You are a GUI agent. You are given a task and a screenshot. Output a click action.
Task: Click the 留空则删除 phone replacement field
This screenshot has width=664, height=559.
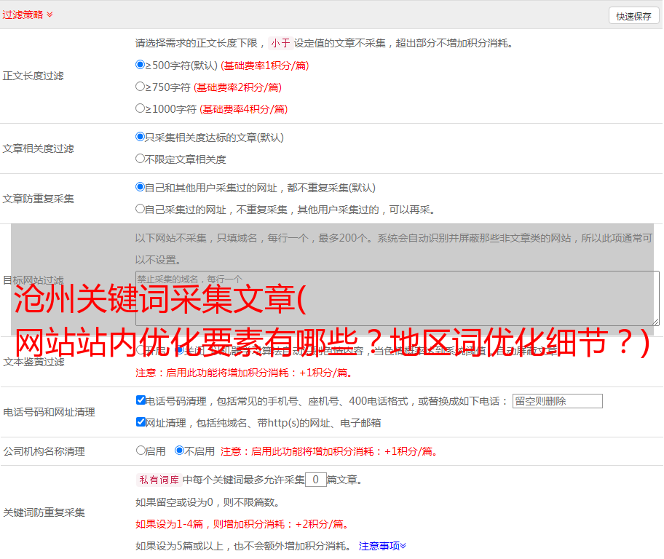pyautogui.click(x=557, y=401)
